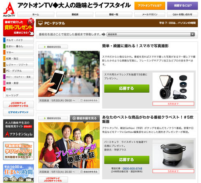
Task: Click the smartphone street photo thumbnail
Action: [69, 74]
